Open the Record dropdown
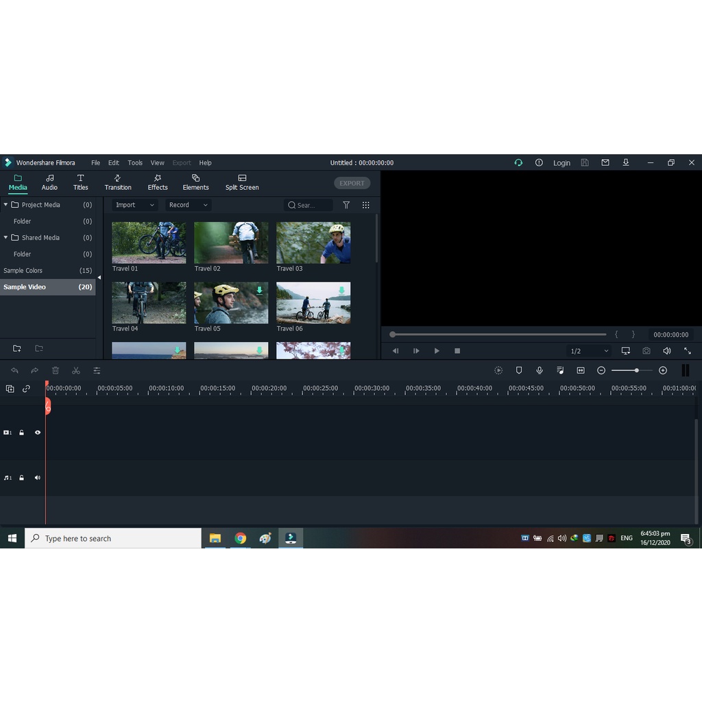This screenshot has width=702, height=702. point(188,205)
